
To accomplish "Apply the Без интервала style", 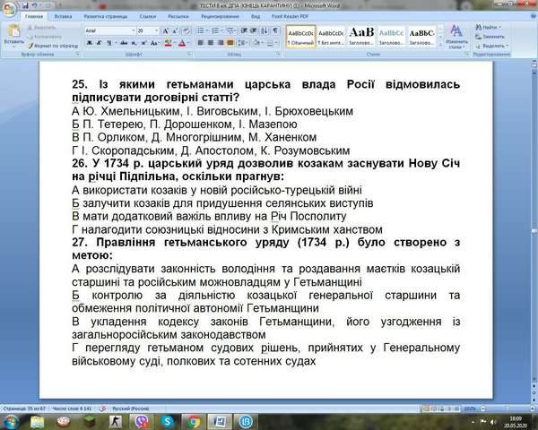I will (x=331, y=37).
